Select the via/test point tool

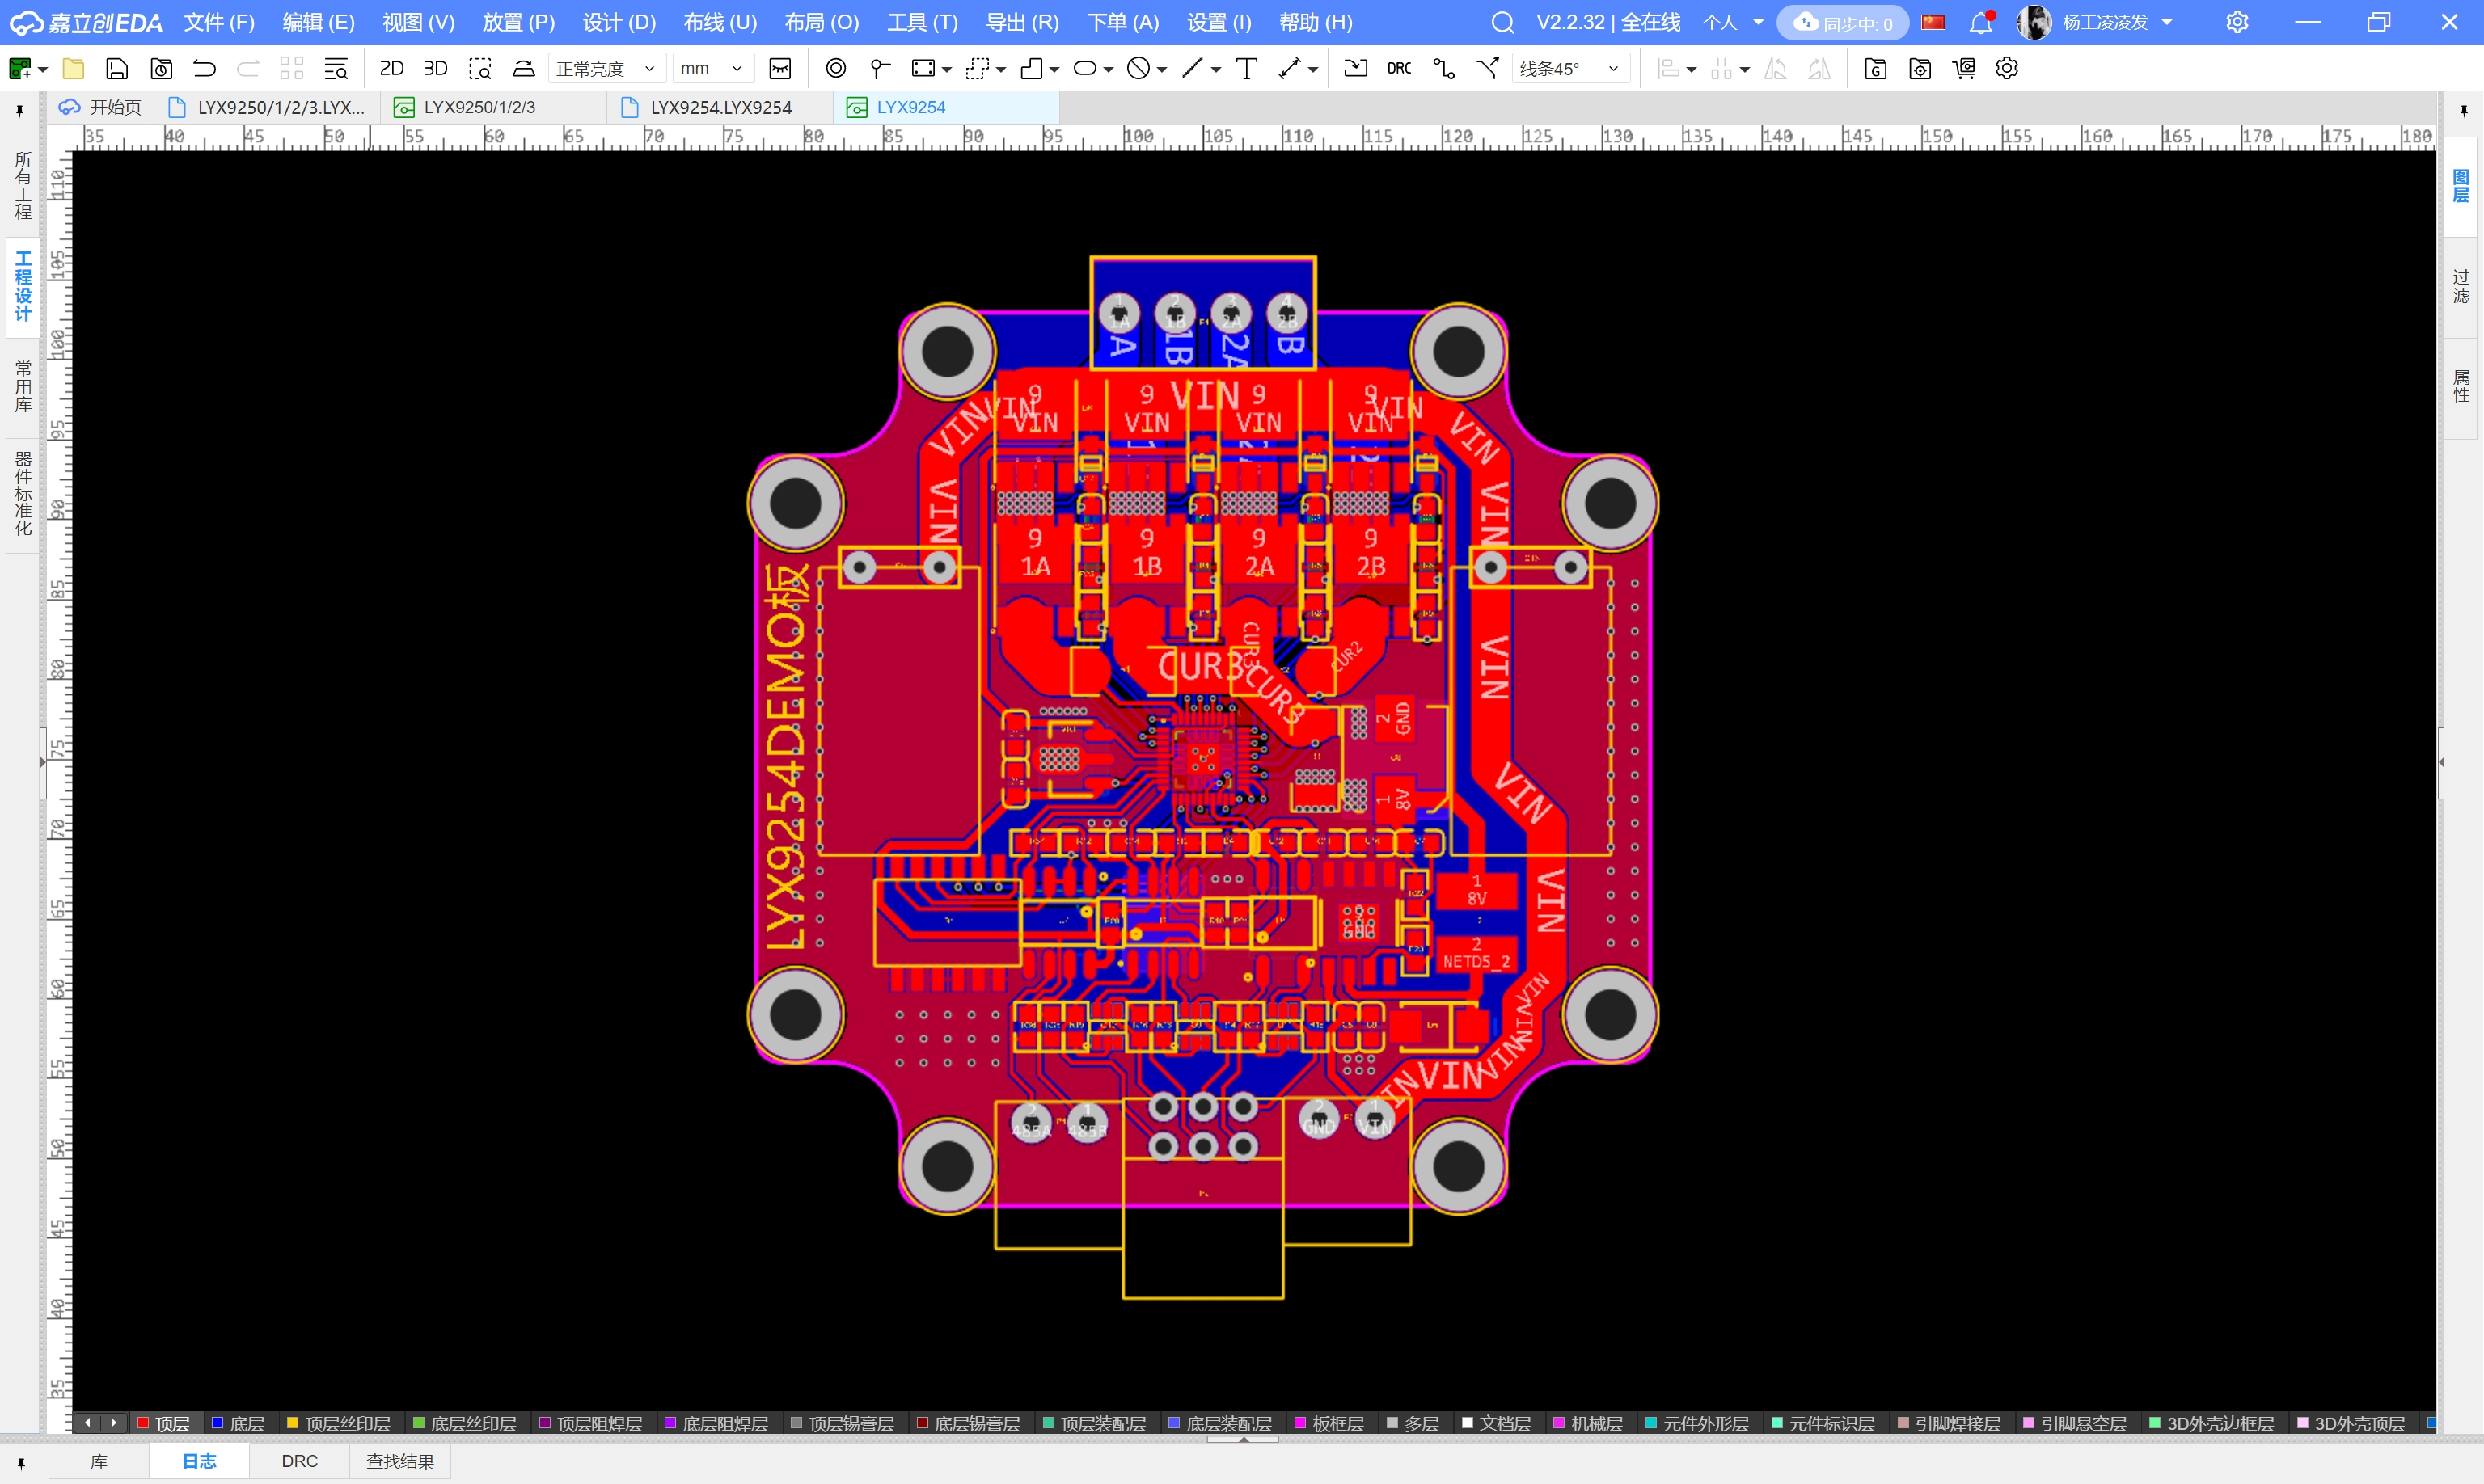tap(880, 68)
